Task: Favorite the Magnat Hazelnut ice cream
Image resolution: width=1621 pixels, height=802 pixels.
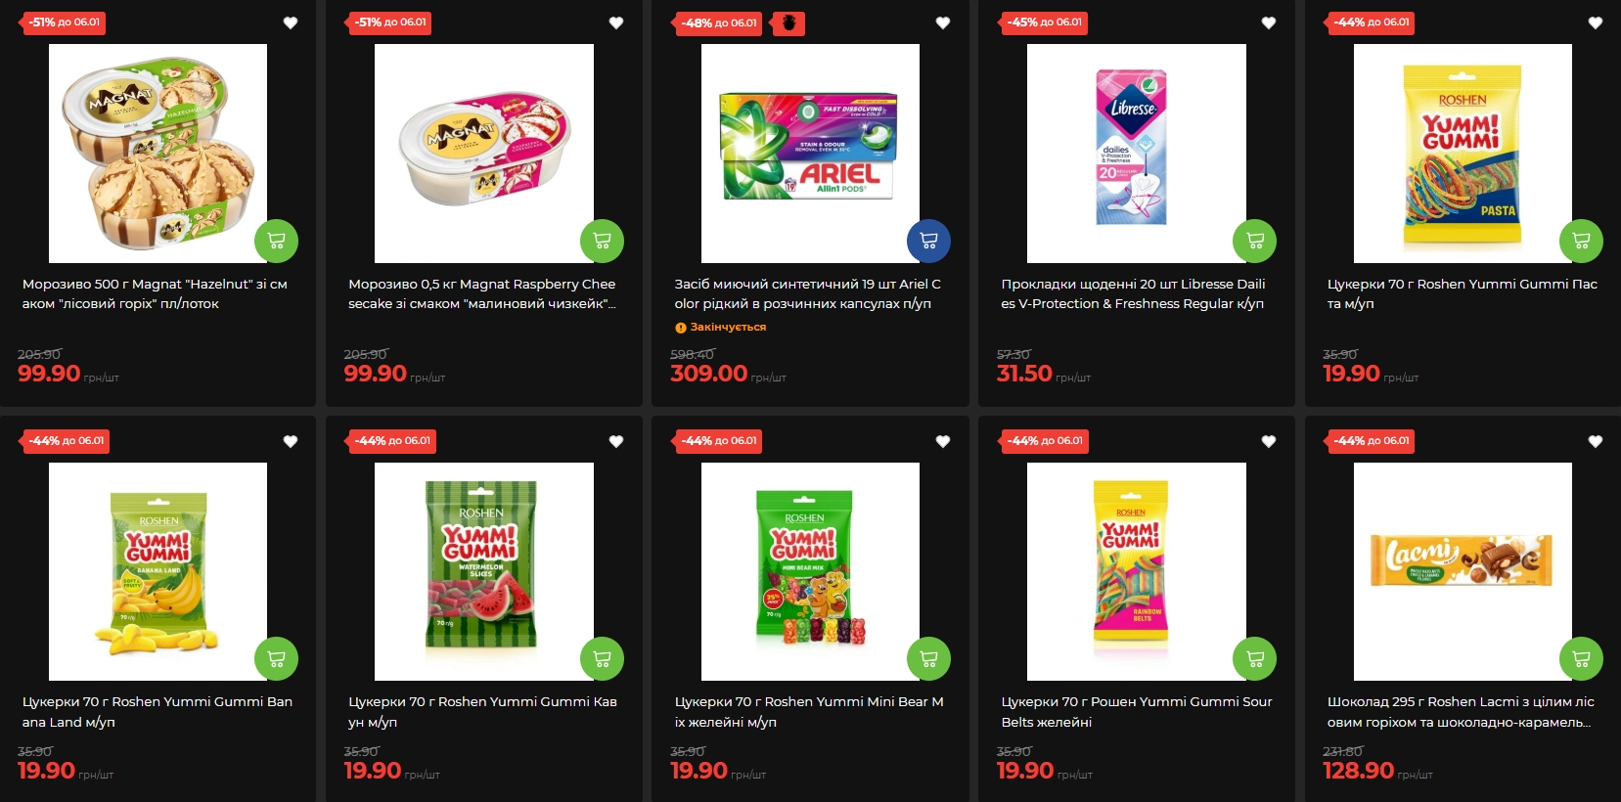Action: coord(291,22)
